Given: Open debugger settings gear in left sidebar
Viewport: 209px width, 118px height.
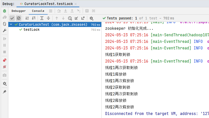Looking at the screenshot, I should point(5,84).
